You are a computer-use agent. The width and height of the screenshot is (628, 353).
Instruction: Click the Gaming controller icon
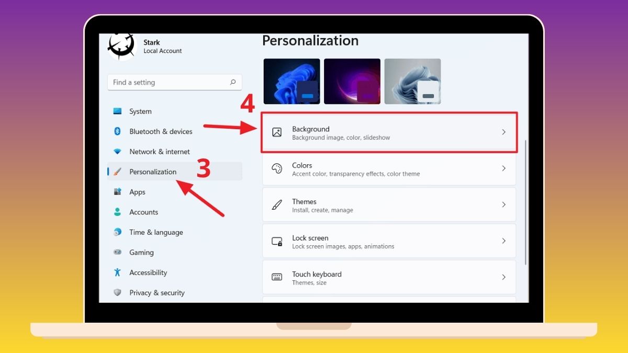(x=118, y=252)
